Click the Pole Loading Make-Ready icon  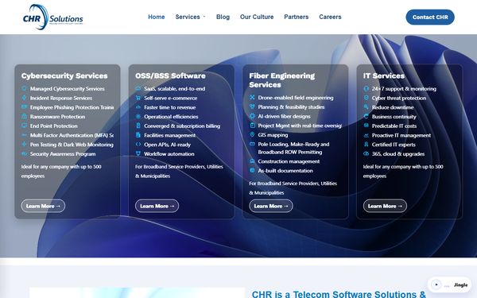[x=252, y=144]
